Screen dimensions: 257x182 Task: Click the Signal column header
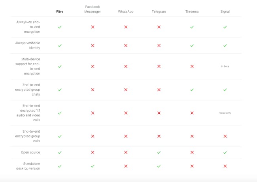(225, 11)
